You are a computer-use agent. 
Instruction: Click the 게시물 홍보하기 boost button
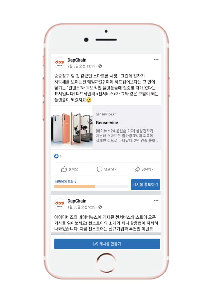click(145, 184)
